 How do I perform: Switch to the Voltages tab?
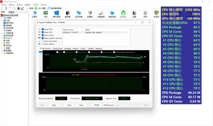click(68, 48)
